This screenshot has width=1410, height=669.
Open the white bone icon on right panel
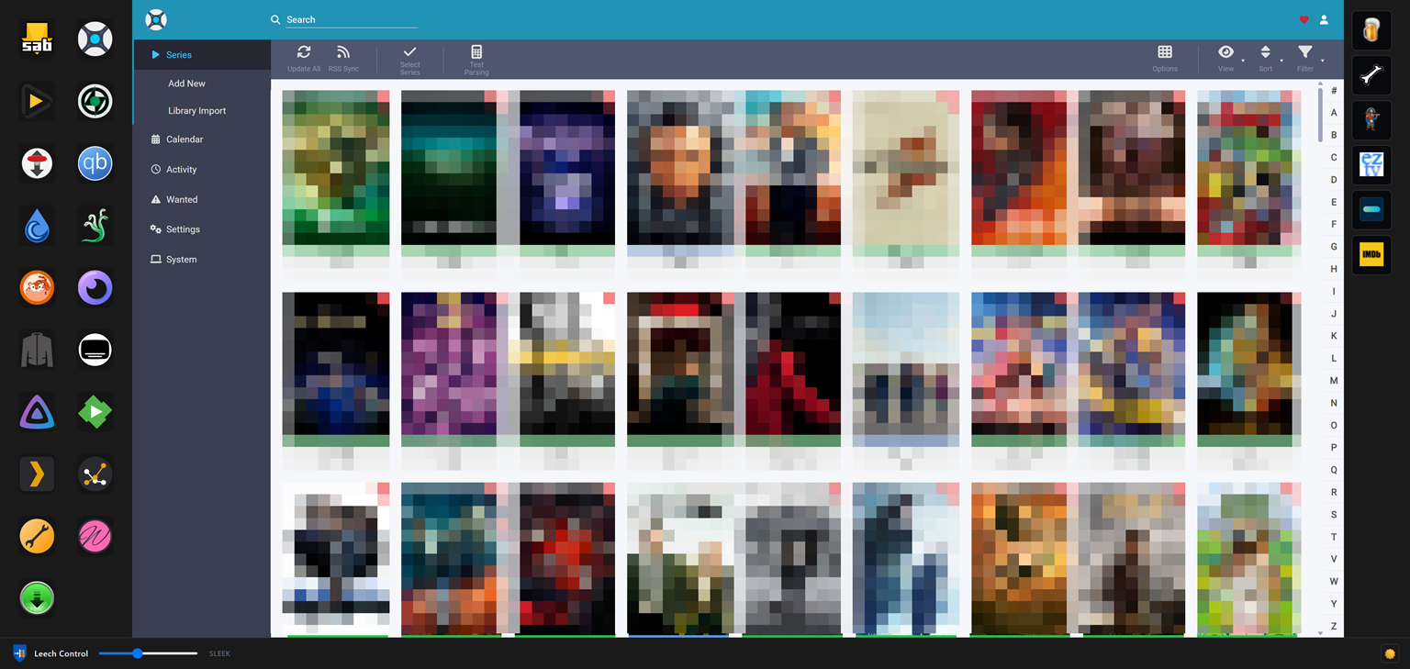(x=1371, y=75)
